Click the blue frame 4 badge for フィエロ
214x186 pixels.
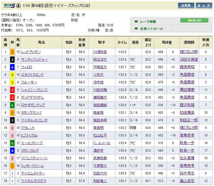(12, 67)
